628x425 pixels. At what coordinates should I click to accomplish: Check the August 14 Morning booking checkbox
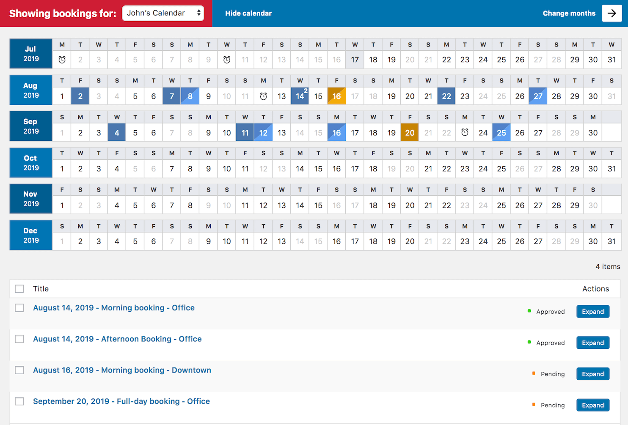[19, 308]
